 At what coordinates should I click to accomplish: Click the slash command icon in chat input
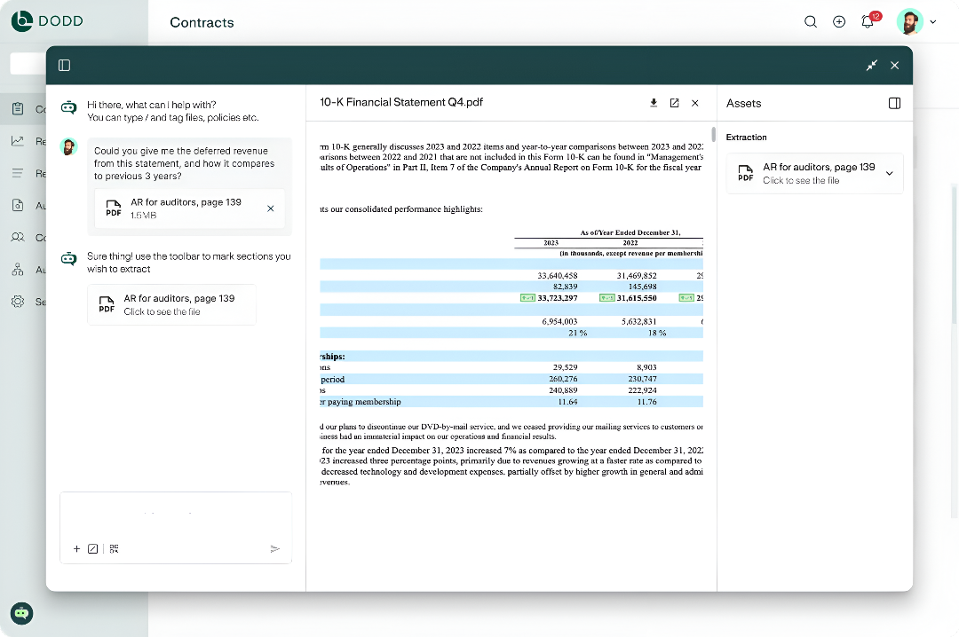92,549
